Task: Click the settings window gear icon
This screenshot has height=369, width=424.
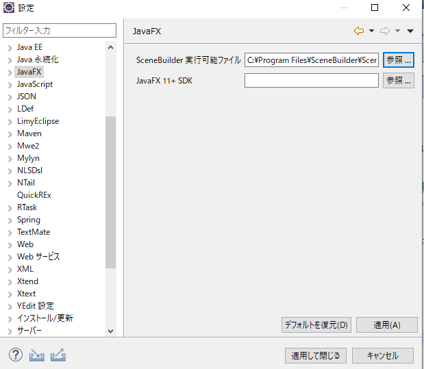Action: point(9,8)
